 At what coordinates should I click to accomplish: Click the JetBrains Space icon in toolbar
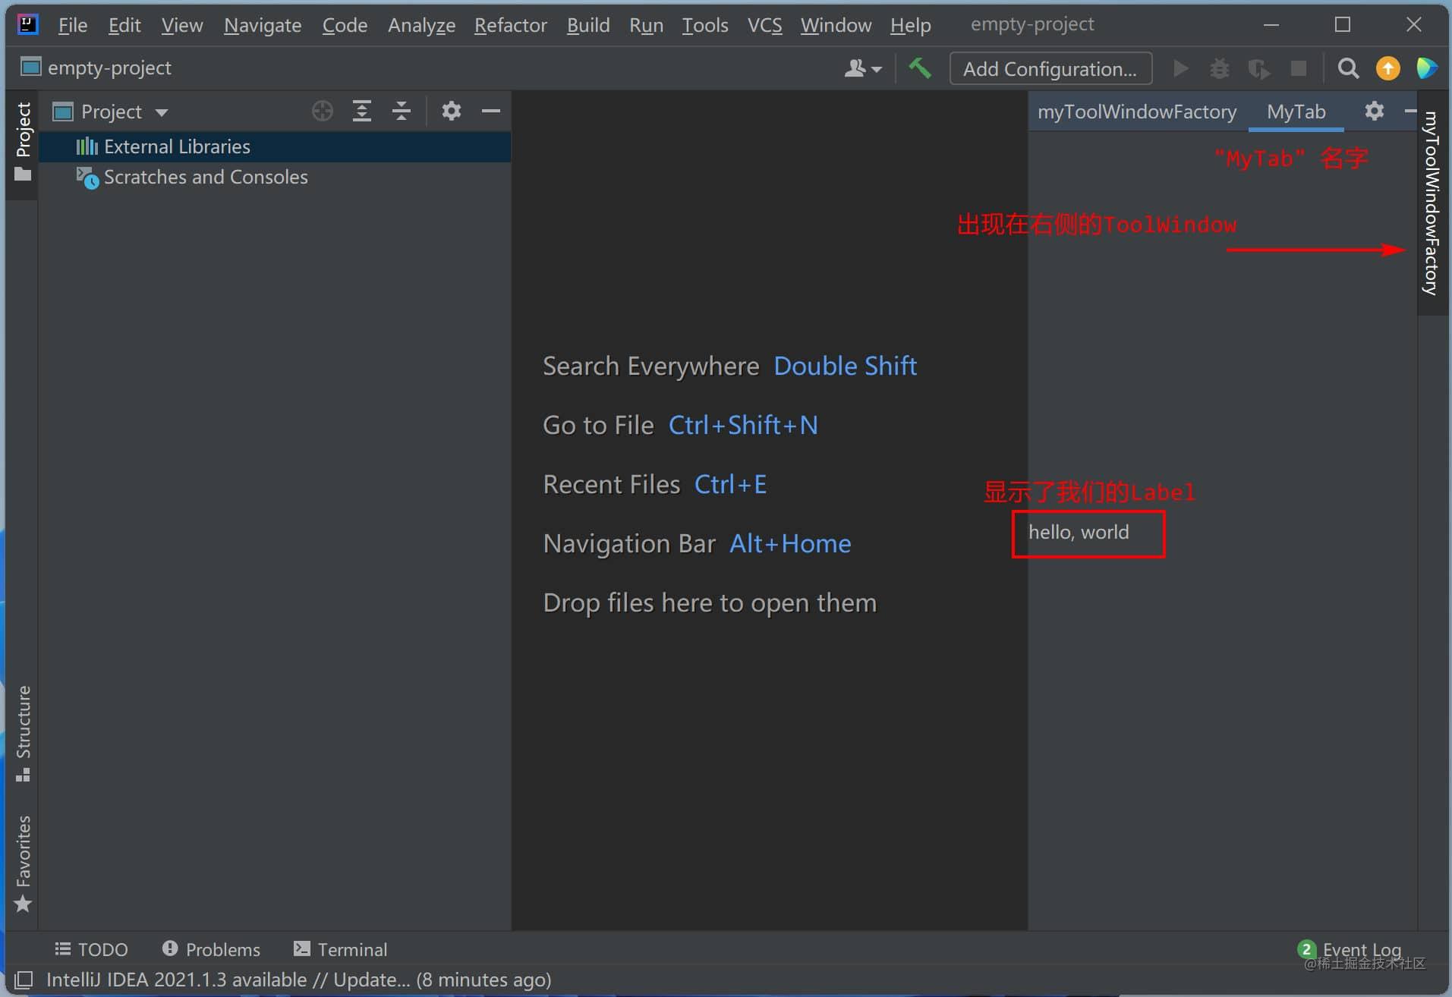pyautogui.click(x=1426, y=68)
